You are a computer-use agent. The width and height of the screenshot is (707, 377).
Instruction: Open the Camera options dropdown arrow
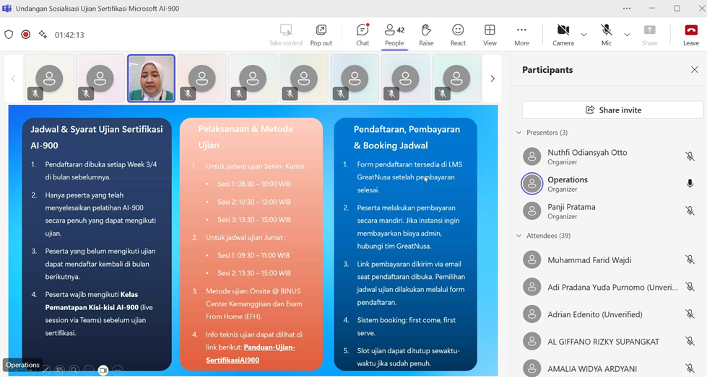coord(584,35)
